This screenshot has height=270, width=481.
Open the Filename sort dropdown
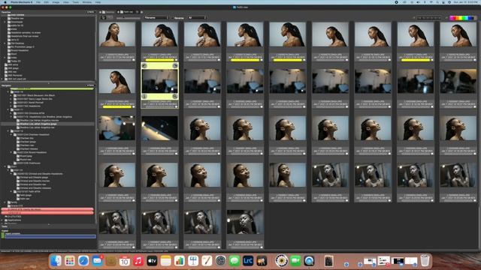tap(157, 18)
